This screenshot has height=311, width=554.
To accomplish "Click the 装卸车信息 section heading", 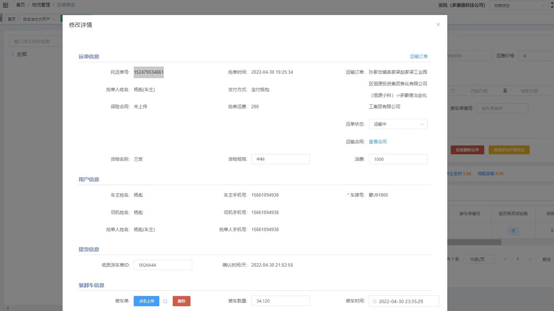I will tap(91, 285).
